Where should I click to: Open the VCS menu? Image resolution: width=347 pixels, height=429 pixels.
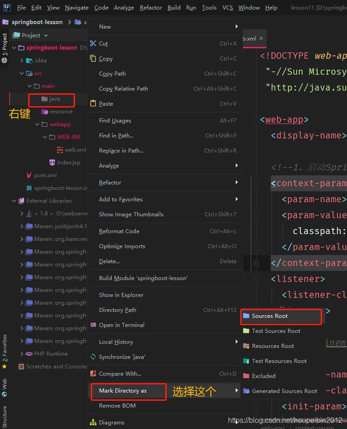click(x=228, y=7)
